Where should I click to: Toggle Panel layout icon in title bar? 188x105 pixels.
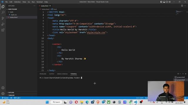[x=164, y=2]
